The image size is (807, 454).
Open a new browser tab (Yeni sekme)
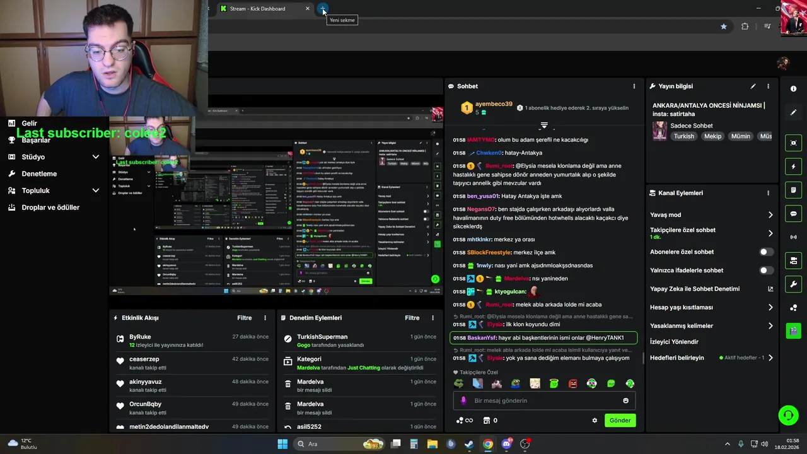pos(323,9)
